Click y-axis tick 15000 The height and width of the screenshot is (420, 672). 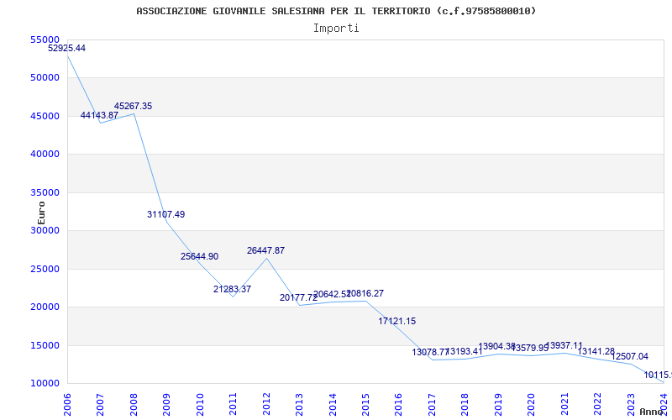[45, 345]
